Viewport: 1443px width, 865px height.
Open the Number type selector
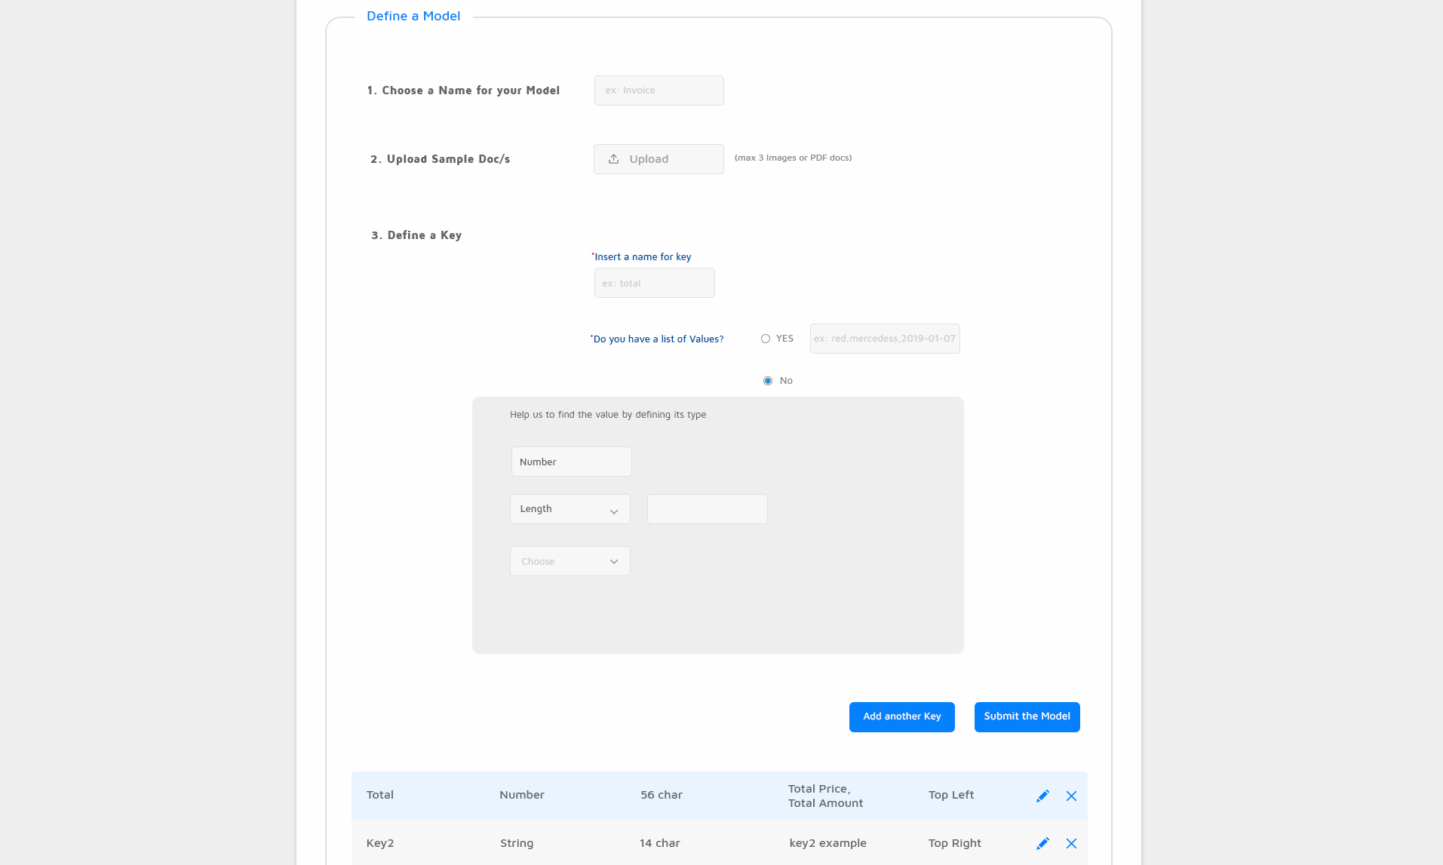coord(571,462)
